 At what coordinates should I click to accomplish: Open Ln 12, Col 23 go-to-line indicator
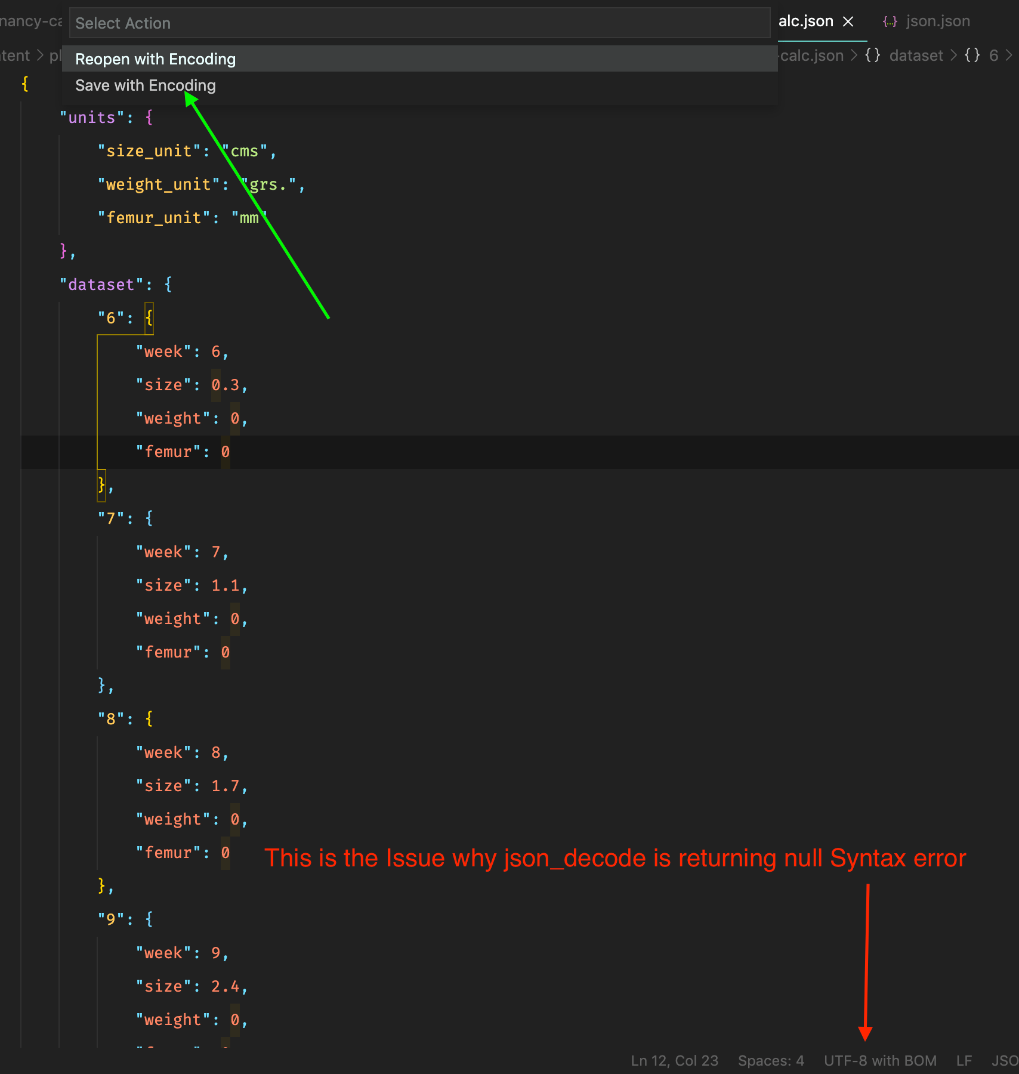(674, 1060)
